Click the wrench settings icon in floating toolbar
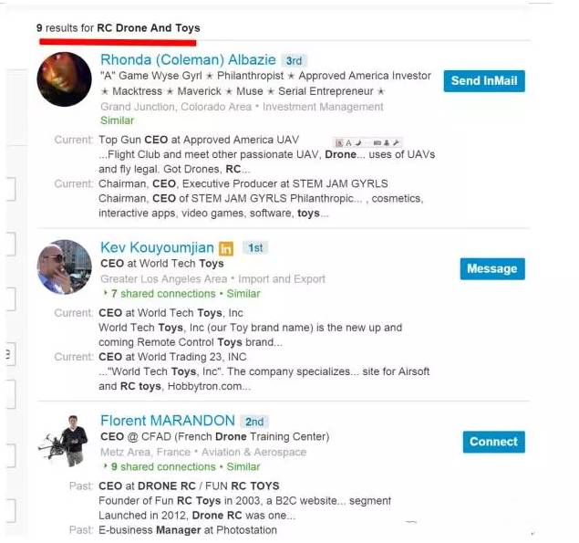579x543 pixels. (396, 142)
